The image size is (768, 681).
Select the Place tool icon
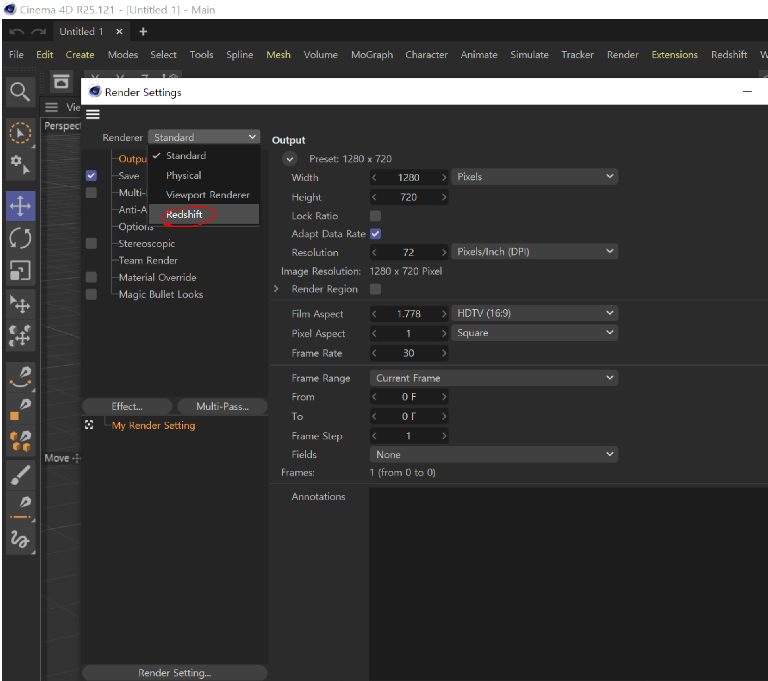tap(21, 304)
